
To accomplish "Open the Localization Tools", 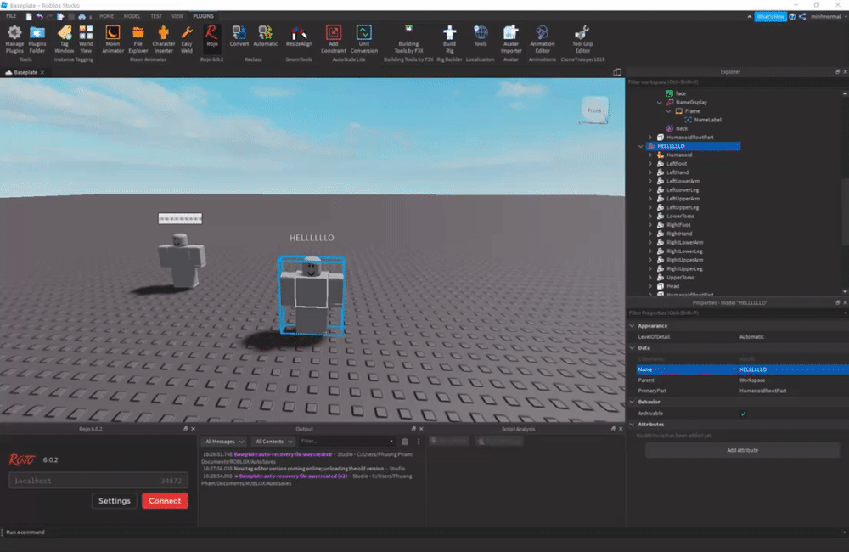I will [x=481, y=36].
